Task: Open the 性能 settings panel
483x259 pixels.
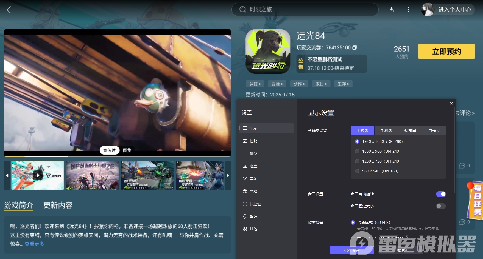Action: 253,141
